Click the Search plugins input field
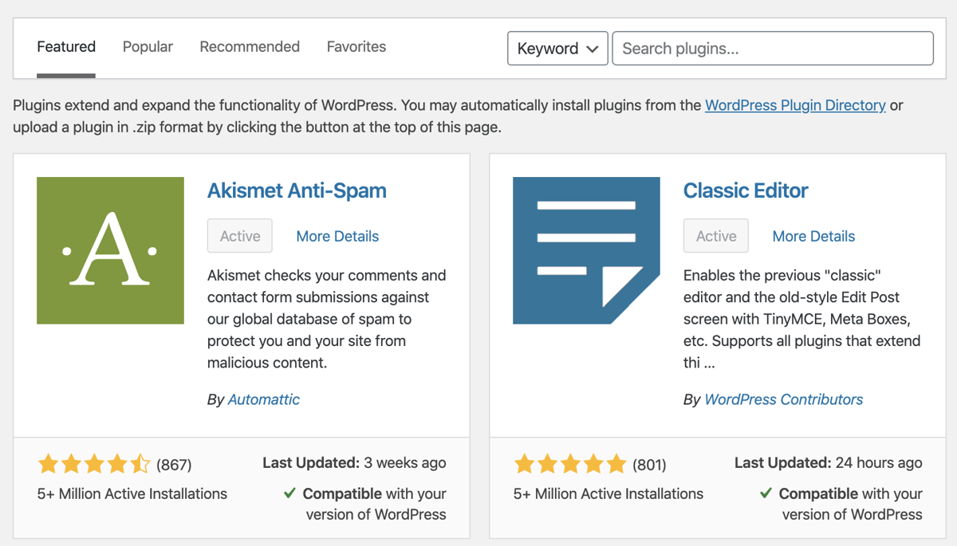This screenshot has height=546, width=957. [772, 49]
